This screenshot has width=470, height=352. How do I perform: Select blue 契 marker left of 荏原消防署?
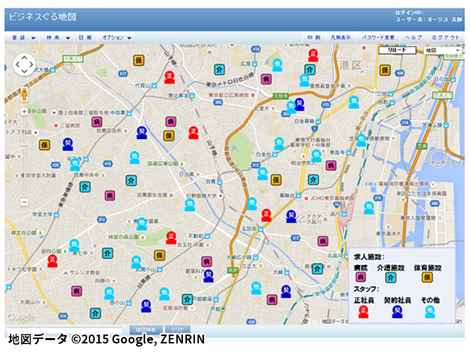click(146, 306)
